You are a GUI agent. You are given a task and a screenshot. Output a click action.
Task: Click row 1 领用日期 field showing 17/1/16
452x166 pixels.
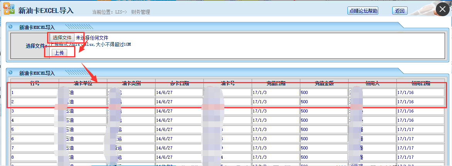coord(421,92)
